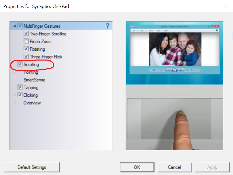The image size is (233, 175).
Task: Enable the Pinch Zoom checkbox
Action: pos(26,41)
